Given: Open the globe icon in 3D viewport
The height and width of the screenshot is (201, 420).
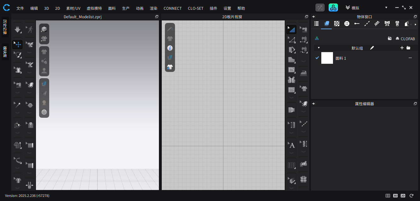Looking at the screenshot, I should click(x=44, y=112).
